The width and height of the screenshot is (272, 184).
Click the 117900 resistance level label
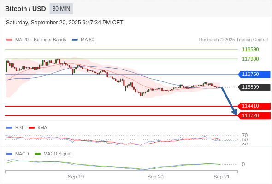250,59
